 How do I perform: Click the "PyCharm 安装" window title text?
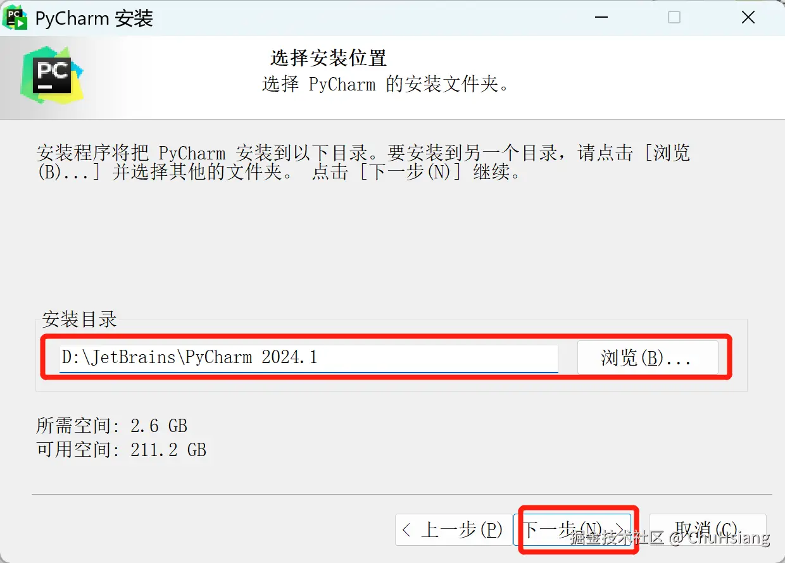click(x=94, y=18)
